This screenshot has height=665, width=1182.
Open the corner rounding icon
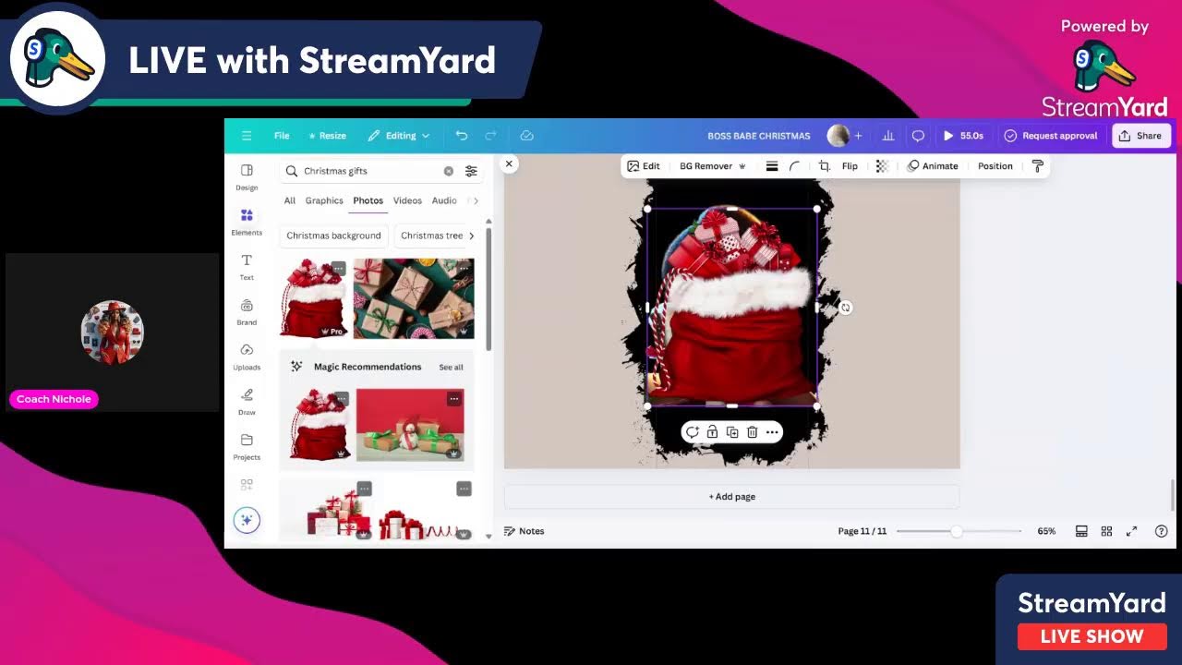point(794,166)
